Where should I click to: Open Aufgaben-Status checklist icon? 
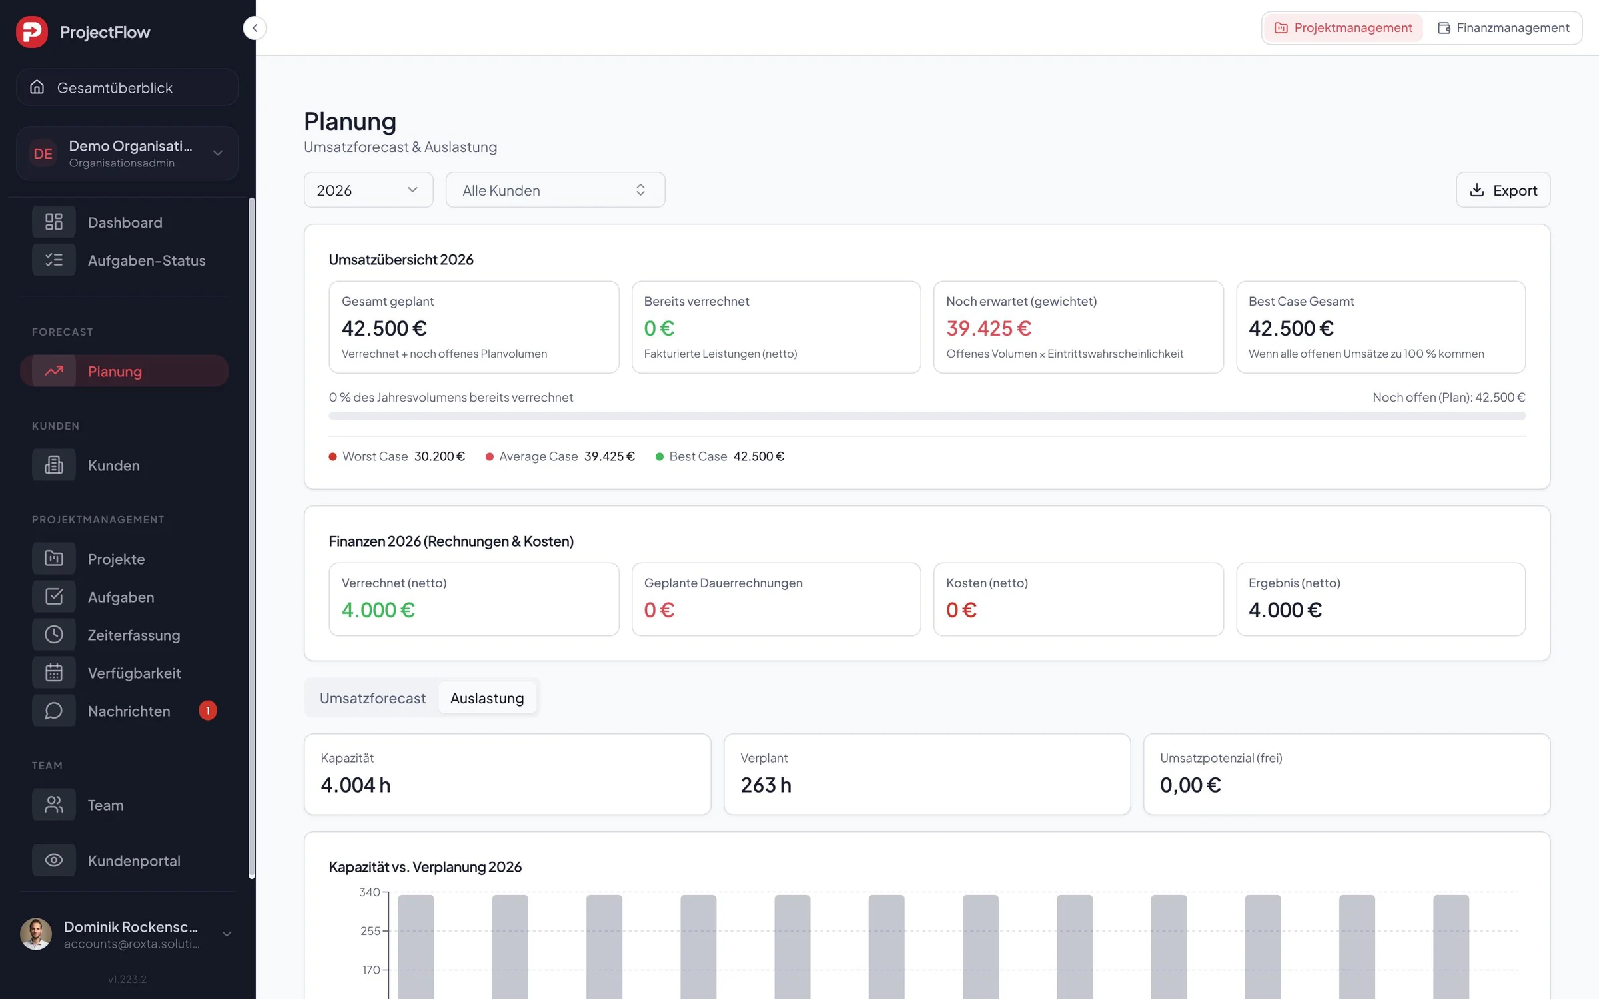pos(54,260)
